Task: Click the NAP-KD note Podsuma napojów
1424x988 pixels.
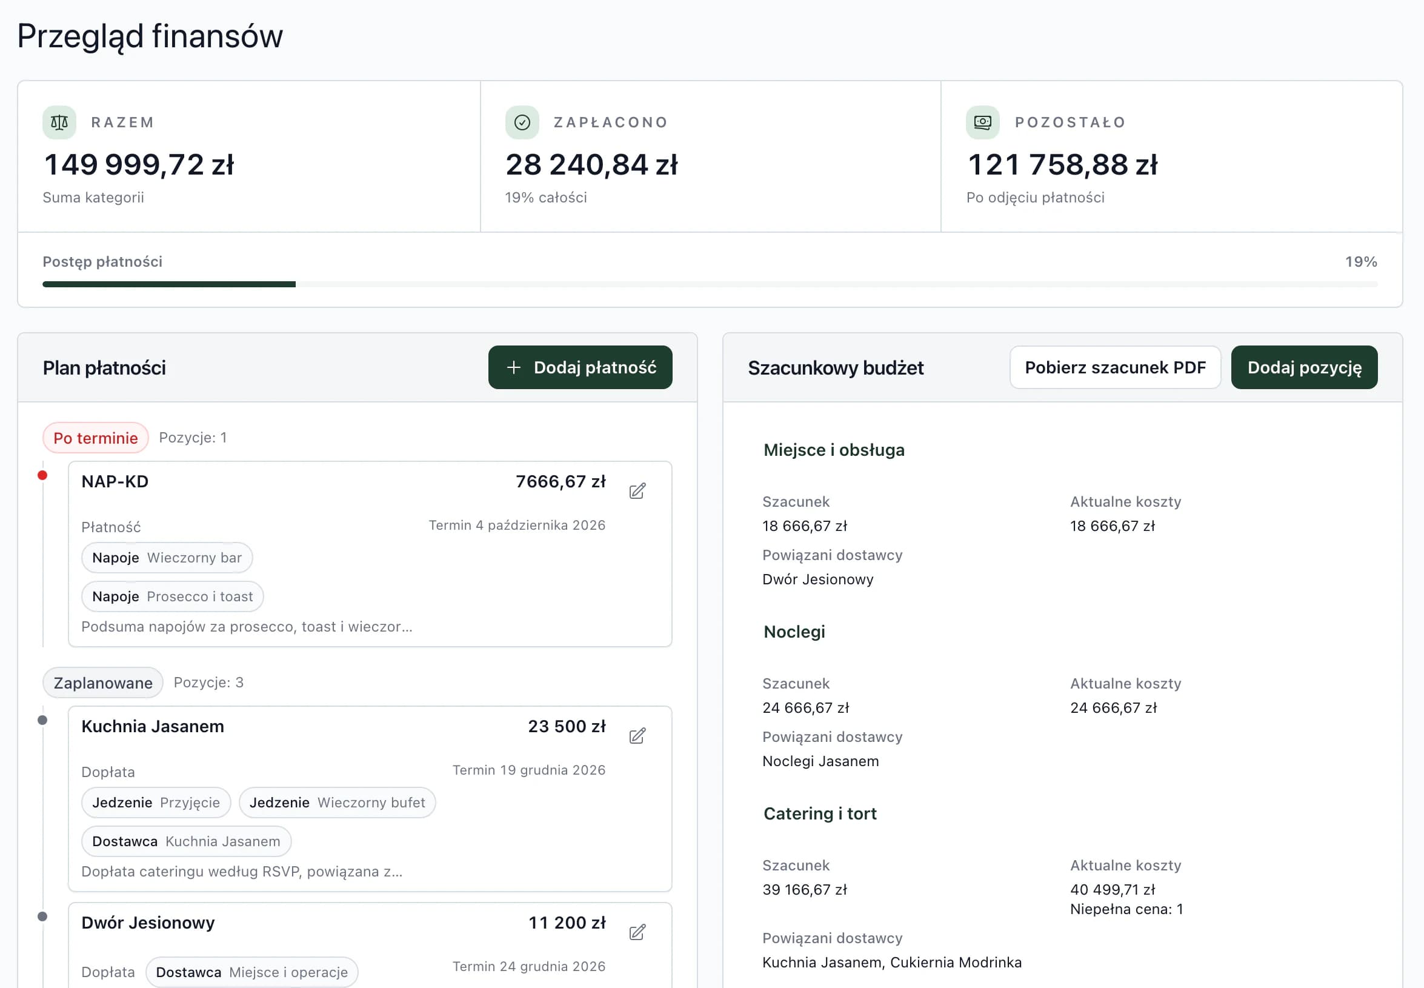Action: pyautogui.click(x=247, y=627)
